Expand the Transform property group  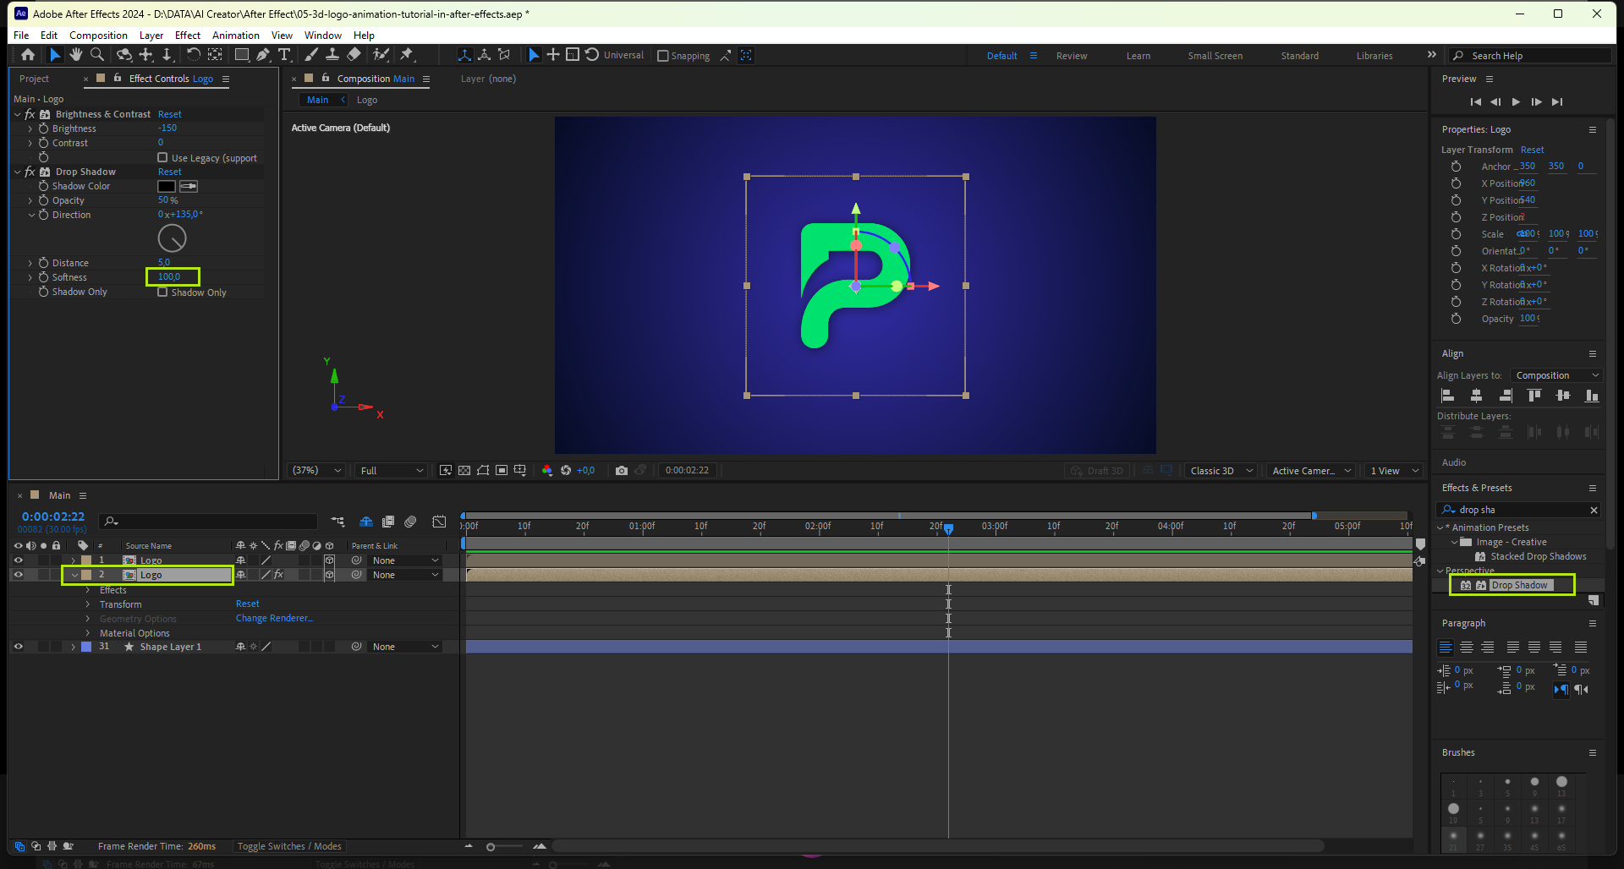point(88,604)
